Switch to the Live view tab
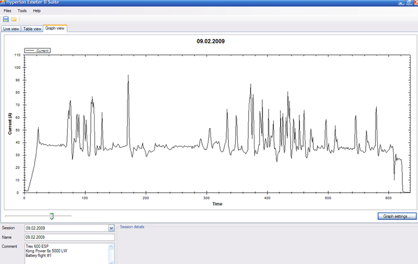The image size is (418, 264). pos(11,29)
